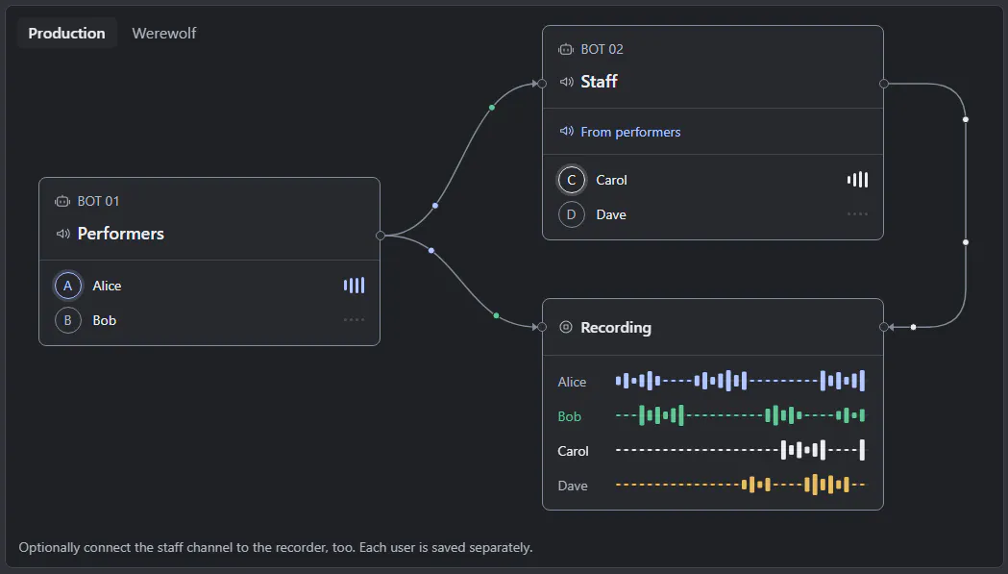Image resolution: width=1008 pixels, height=574 pixels.
Task: Click the From performers link
Action: [630, 132]
